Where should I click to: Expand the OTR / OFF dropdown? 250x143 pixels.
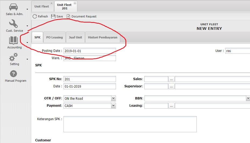[x=113, y=98]
